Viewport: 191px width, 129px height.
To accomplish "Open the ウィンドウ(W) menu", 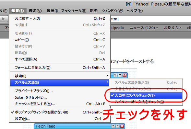I will point(112,11).
